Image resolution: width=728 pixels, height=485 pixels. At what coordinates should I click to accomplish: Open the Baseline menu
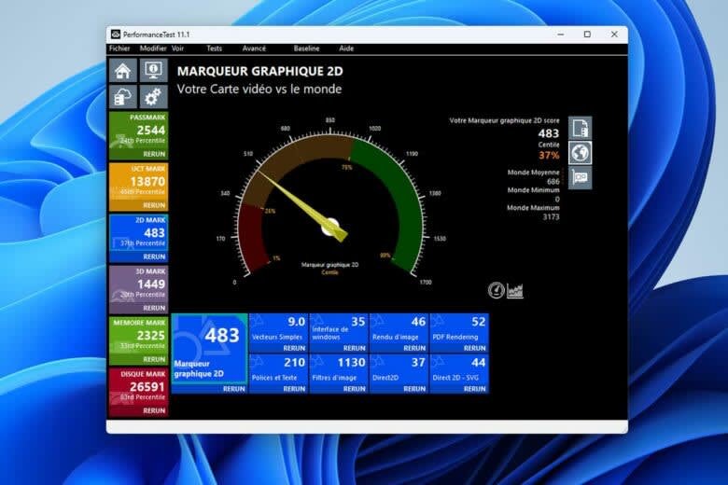click(306, 48)
